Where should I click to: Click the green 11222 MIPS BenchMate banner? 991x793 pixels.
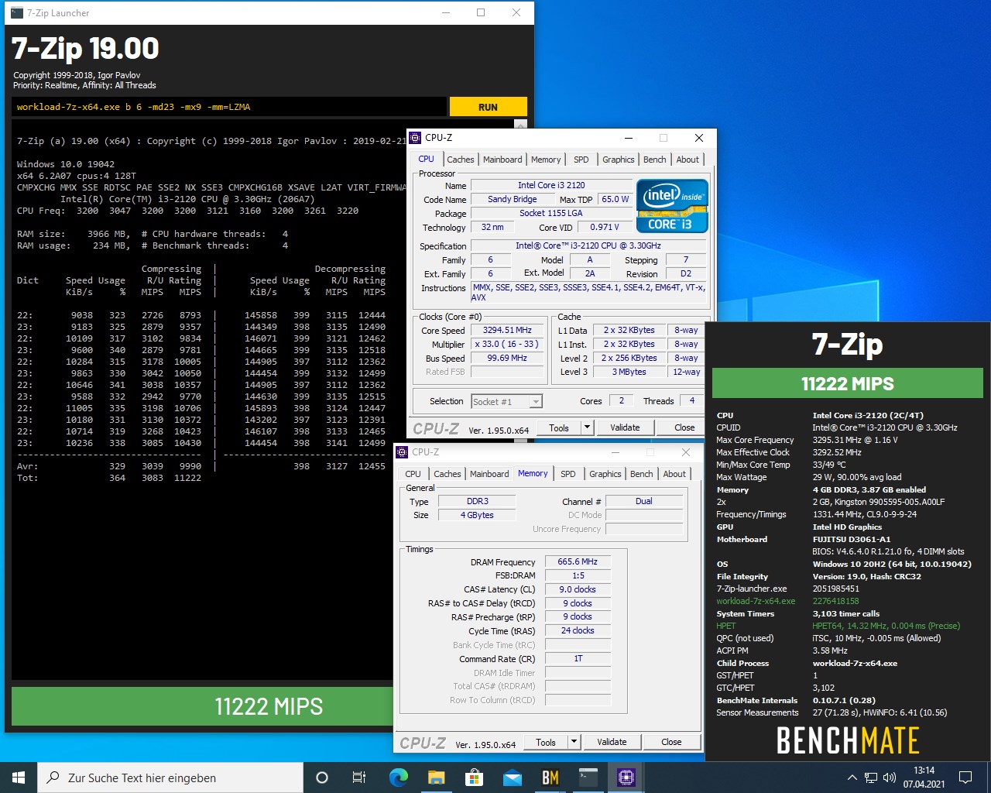(x=848, y=383)
